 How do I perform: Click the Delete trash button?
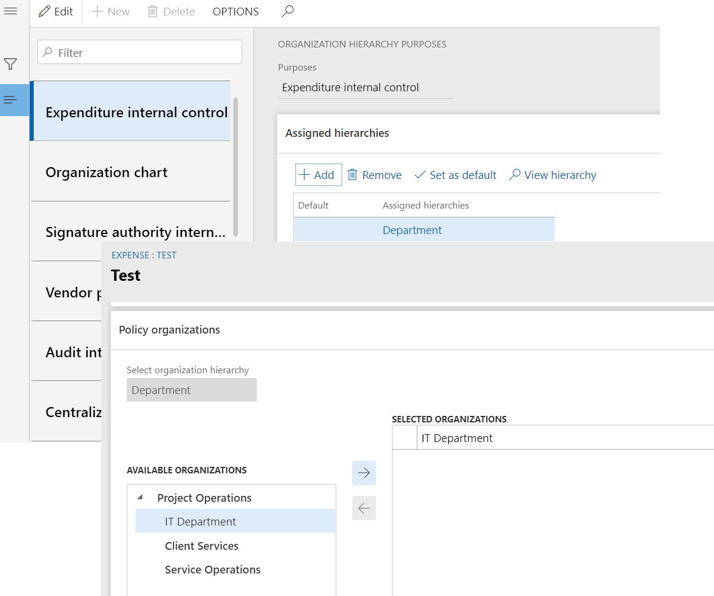171,11
